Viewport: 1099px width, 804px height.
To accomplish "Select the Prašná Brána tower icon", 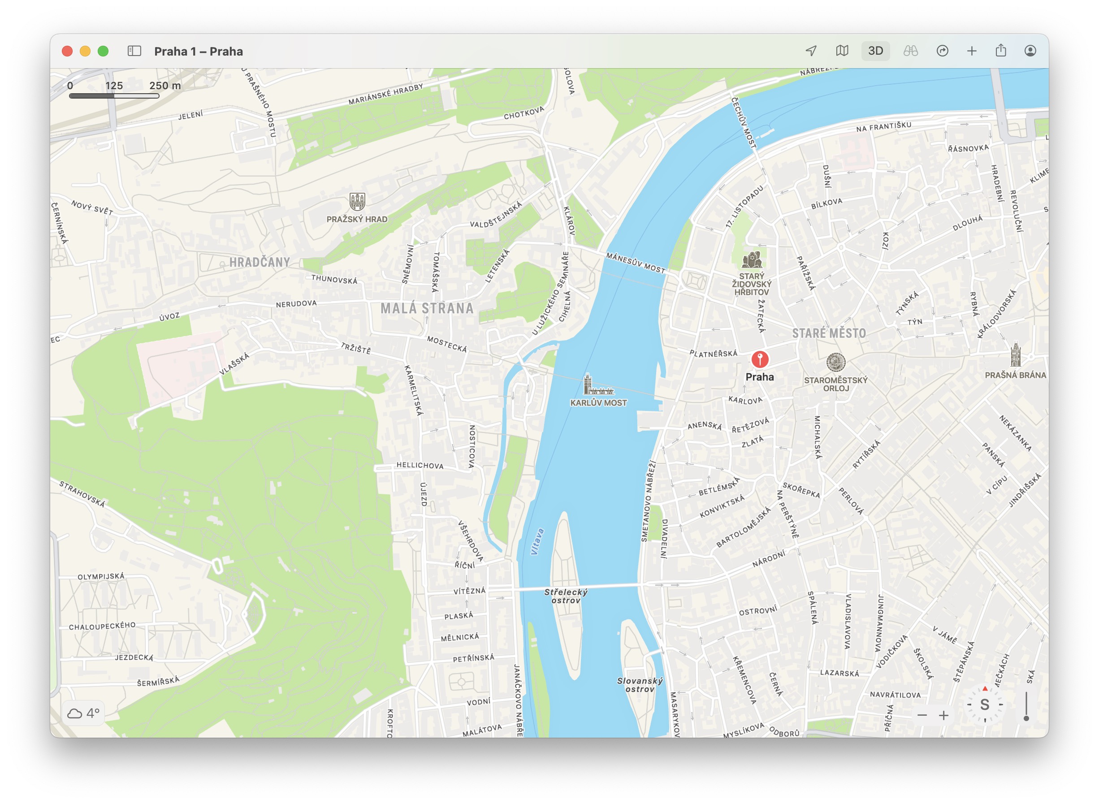I will pos(1015,354).
